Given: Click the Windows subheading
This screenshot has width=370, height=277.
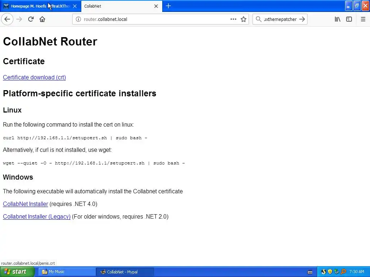Looking at the screenshot, I should click(18, 177).
